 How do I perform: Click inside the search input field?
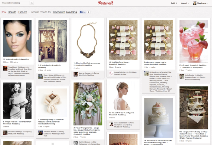pyautogui.click(x=15, y=3)
